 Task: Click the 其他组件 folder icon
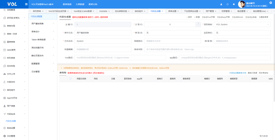coord(5,90)
